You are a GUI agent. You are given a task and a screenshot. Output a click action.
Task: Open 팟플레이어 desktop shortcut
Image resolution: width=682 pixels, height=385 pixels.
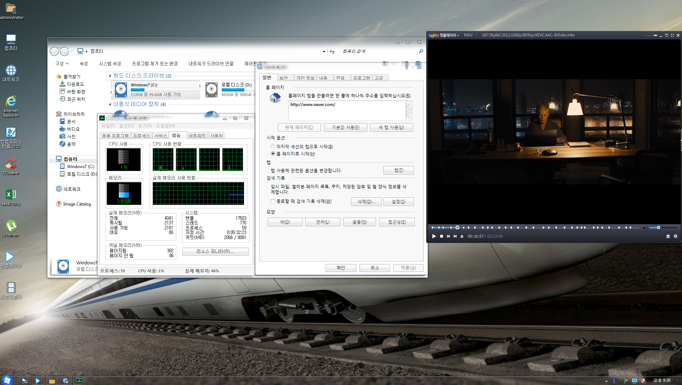(11, 260)
